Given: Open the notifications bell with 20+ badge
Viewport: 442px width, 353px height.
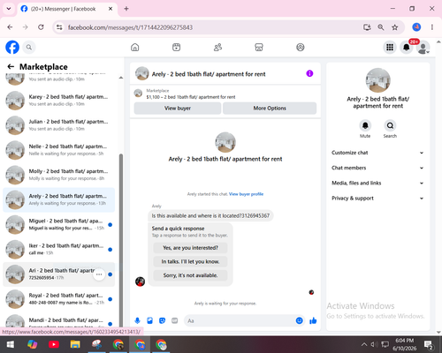Looking at the screenshot, I should pos(407,47).
